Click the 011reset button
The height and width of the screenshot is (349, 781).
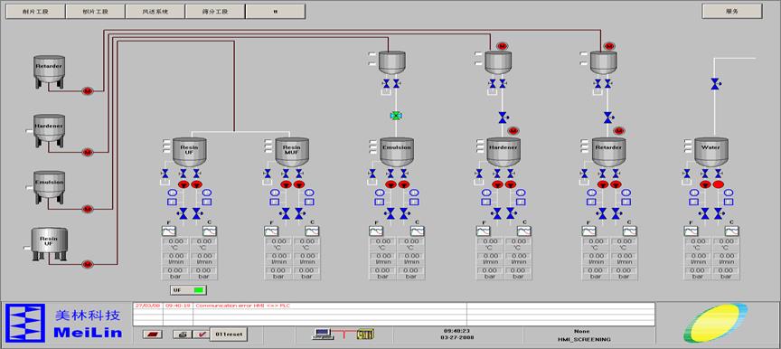click(229, 334)
